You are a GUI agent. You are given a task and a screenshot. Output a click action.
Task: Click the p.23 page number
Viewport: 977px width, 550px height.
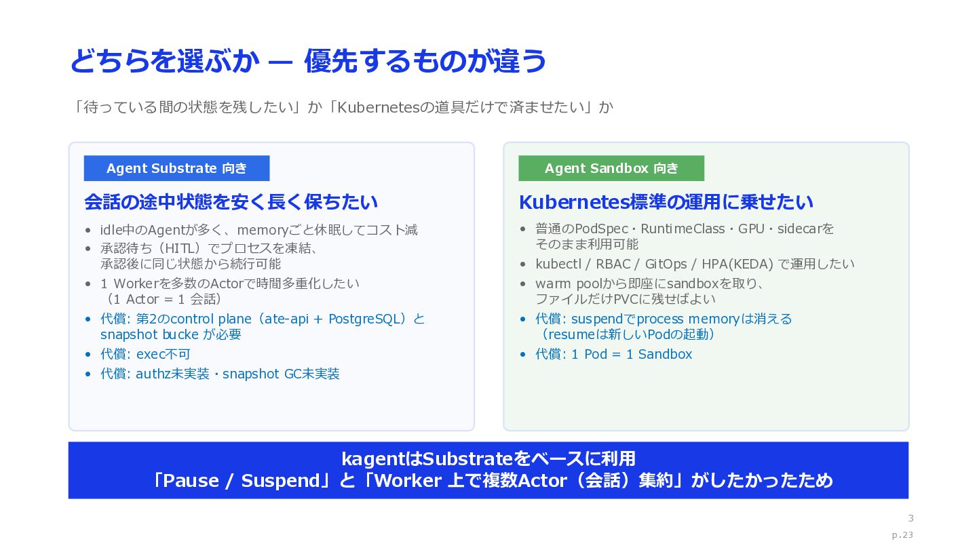click(902, 534)
